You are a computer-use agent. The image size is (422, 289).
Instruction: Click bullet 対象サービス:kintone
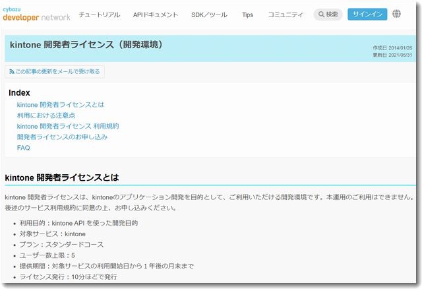(x=53, y=234)
